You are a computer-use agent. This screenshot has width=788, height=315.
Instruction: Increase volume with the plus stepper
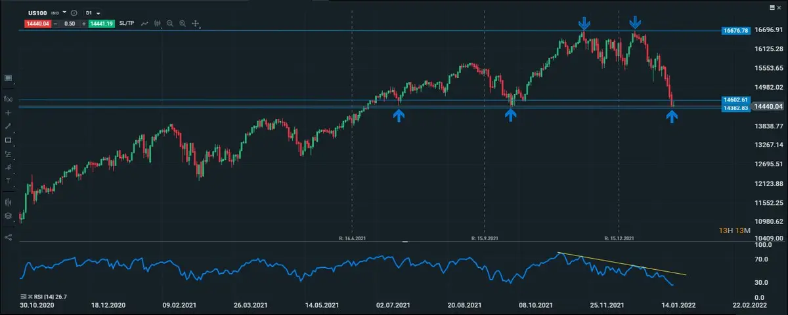pos(83,24)
